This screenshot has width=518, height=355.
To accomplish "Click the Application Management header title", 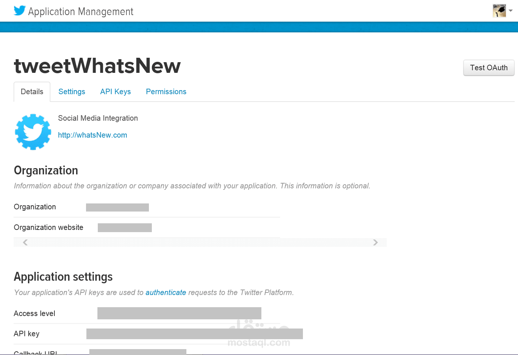I will [x=81, y=12].
